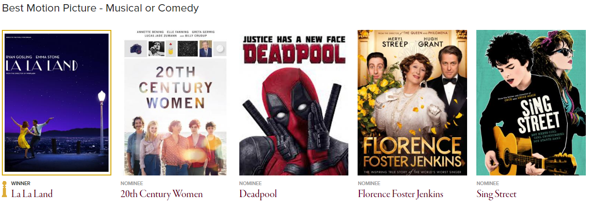
Task: Click the Best Motion Picture category heading
Action: coord(100,8)
